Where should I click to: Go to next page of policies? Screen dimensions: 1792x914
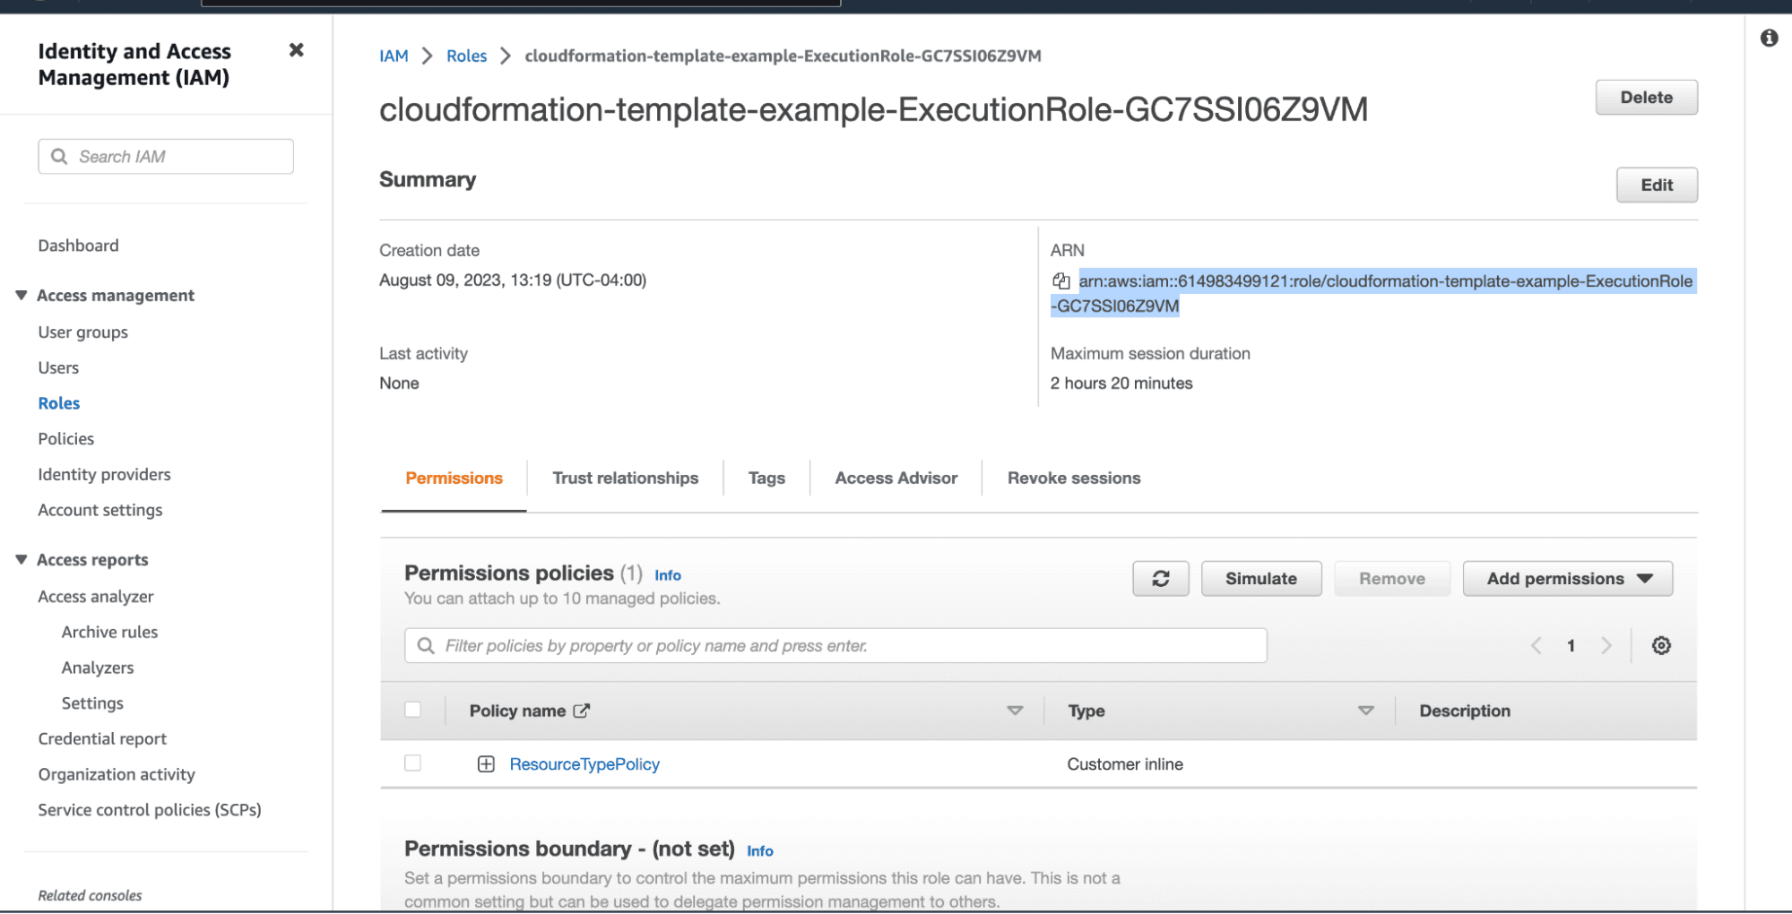pyautogui.click(x=1606, y=646)
